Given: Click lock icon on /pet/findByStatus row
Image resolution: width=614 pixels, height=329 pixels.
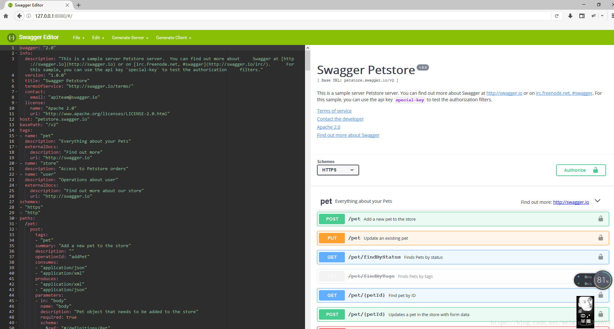Looking at the screenshot, I should pyautogui.click(x=600, y=257).
